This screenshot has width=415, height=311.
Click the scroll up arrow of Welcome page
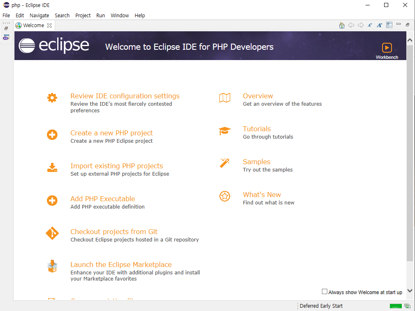[410, 40]
